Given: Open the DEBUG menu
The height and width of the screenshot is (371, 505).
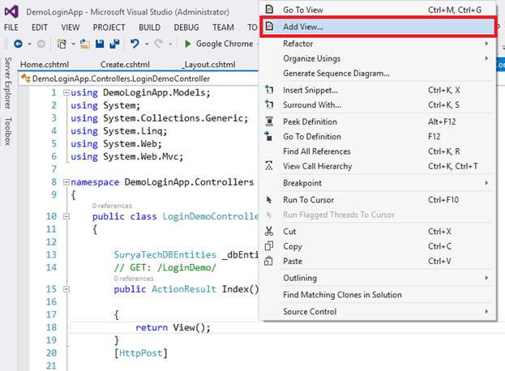Looking at the screenshot, I should pyautogui.click(x=186, y=28).
